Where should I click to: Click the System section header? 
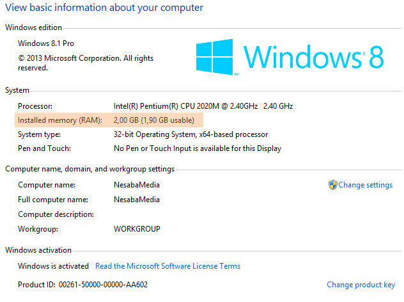pos(17,90)
